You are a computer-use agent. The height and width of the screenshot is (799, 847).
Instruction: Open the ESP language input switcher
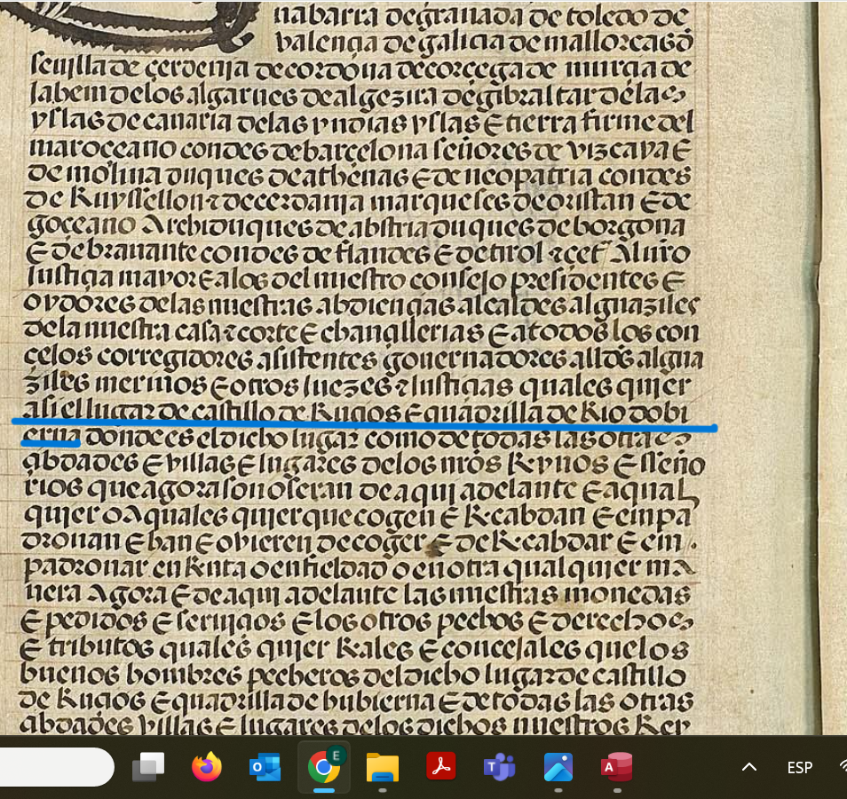(799, 767)
